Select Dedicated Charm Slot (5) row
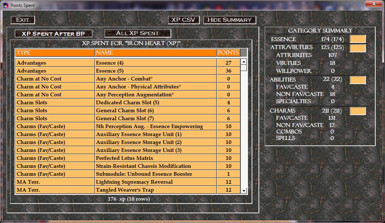 (128, 102)
